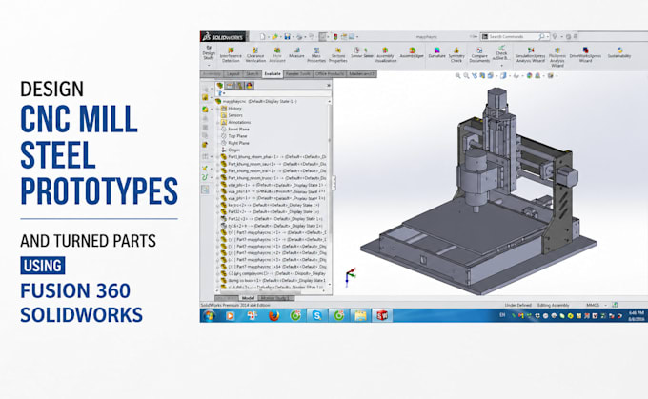Switch to the ConfigurationManager tab icon
The image size is (648, 399).
(240, 86)
